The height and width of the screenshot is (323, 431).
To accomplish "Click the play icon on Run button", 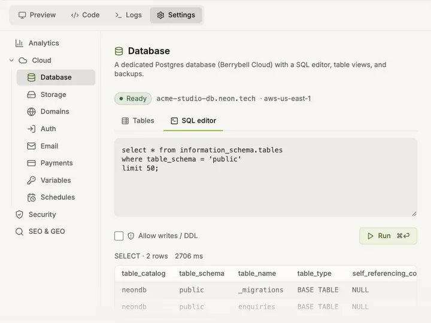I will pyautogui.click(x=371, y=236).
